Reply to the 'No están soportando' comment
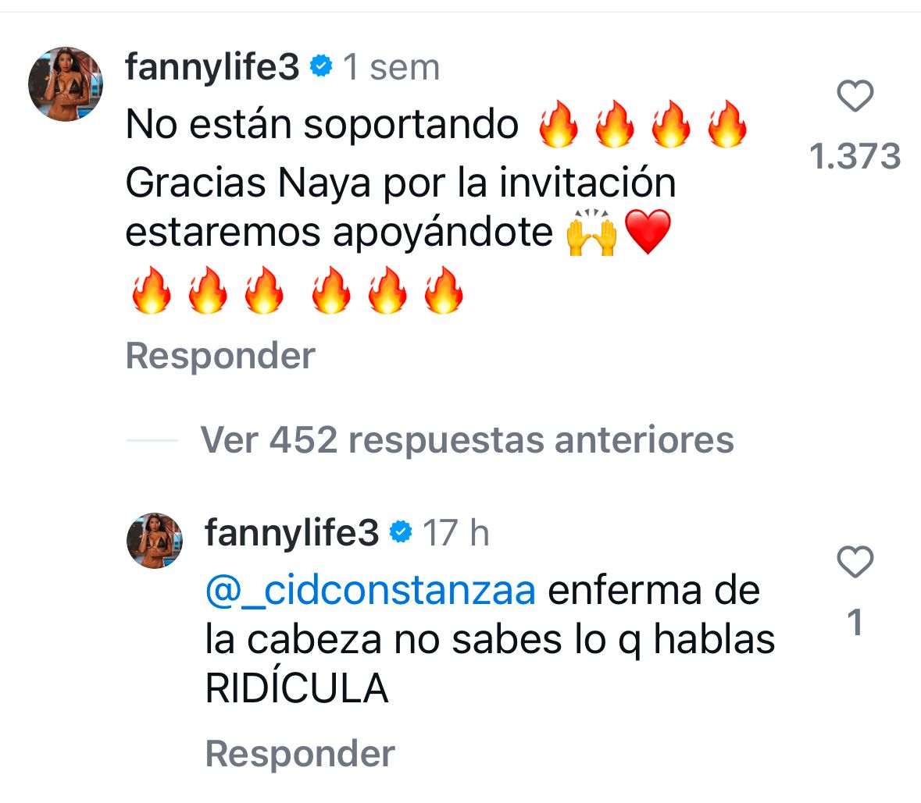This screenshot has height=803, width=921. pyautogui.click(x=220, y=356)
